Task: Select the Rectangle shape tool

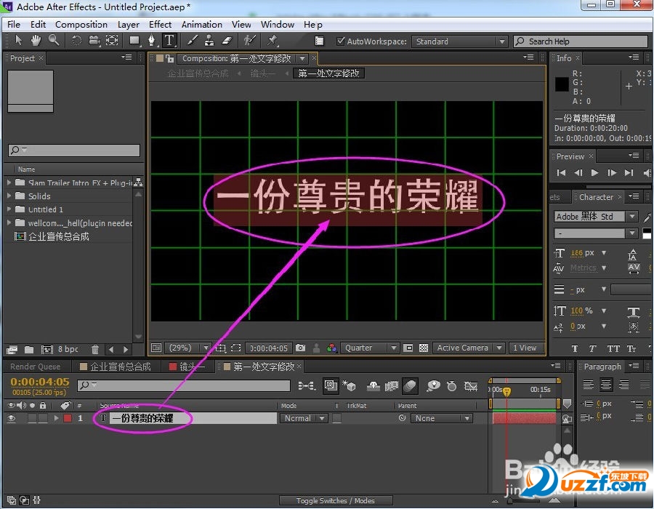Action: (x=134, y=41)
